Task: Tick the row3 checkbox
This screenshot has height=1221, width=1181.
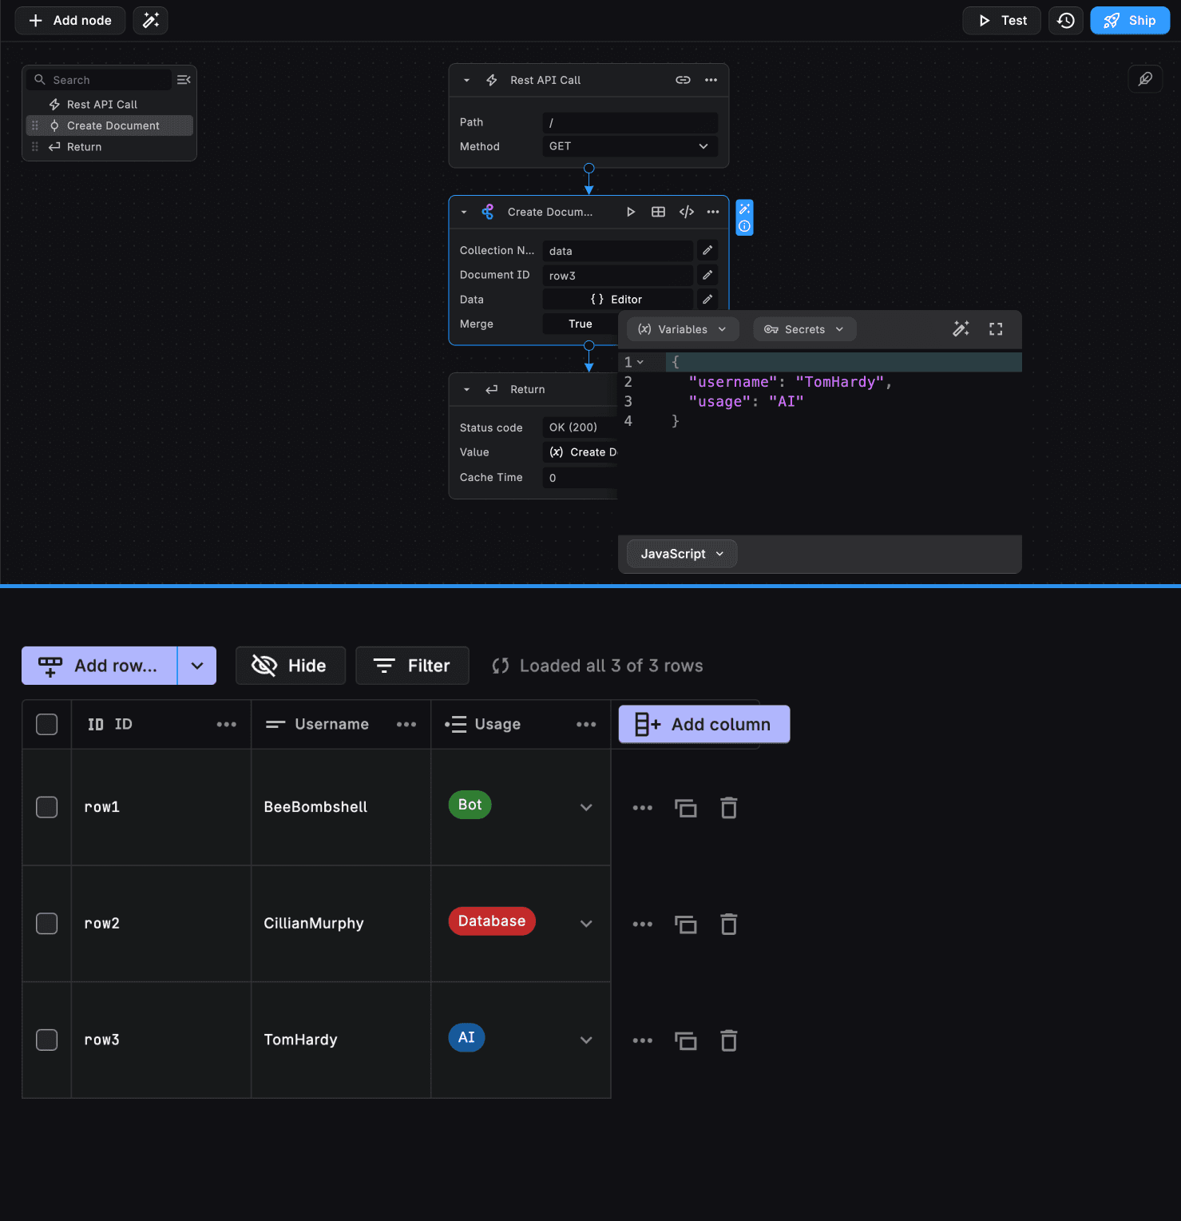Action: point(47,1040)
